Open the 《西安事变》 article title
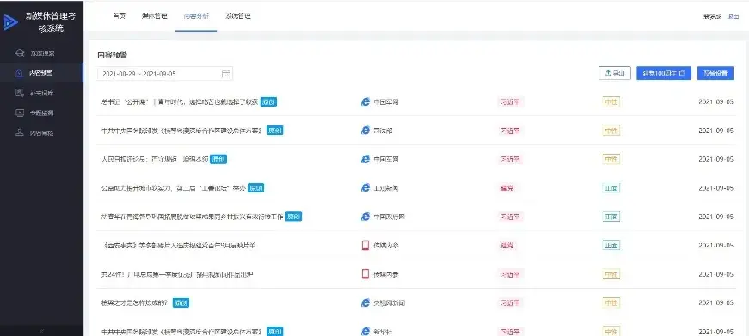This screenshot has width=749, height=336. (179, 245)
